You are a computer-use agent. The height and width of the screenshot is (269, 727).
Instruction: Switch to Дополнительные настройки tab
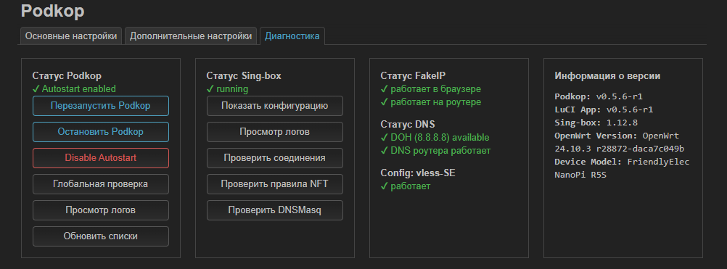[x=191, y=36]
